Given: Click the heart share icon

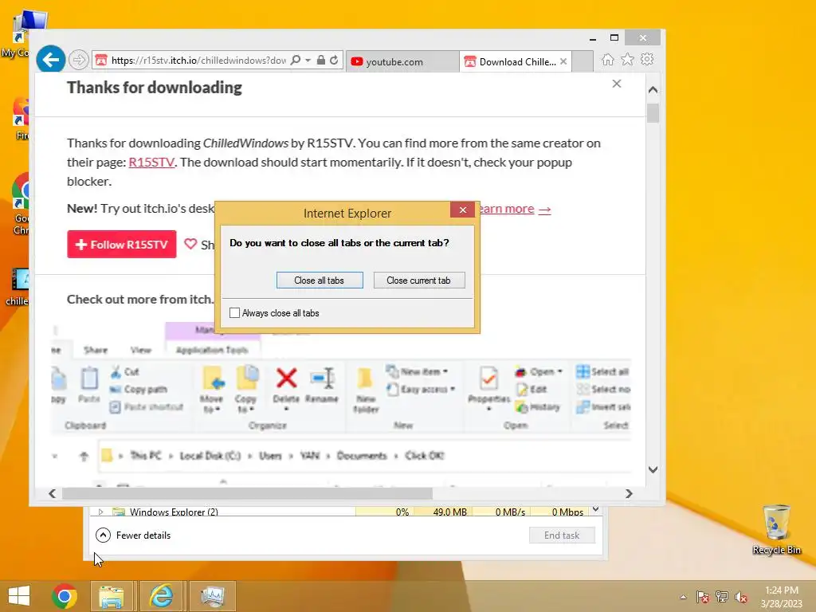Looking at the screenshot, I should [x=191, y=244].
